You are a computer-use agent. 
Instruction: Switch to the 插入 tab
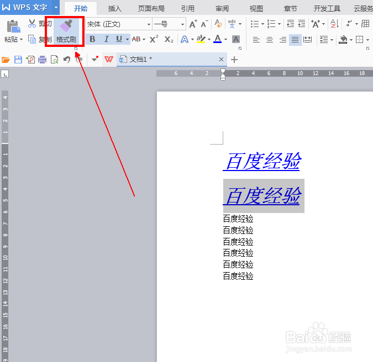tap(114, 8)
